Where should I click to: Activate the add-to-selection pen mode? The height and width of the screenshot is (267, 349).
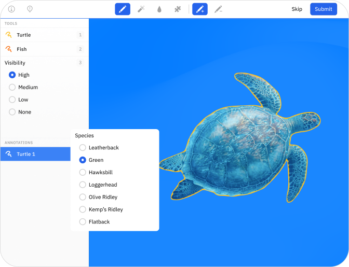[200, 9]
